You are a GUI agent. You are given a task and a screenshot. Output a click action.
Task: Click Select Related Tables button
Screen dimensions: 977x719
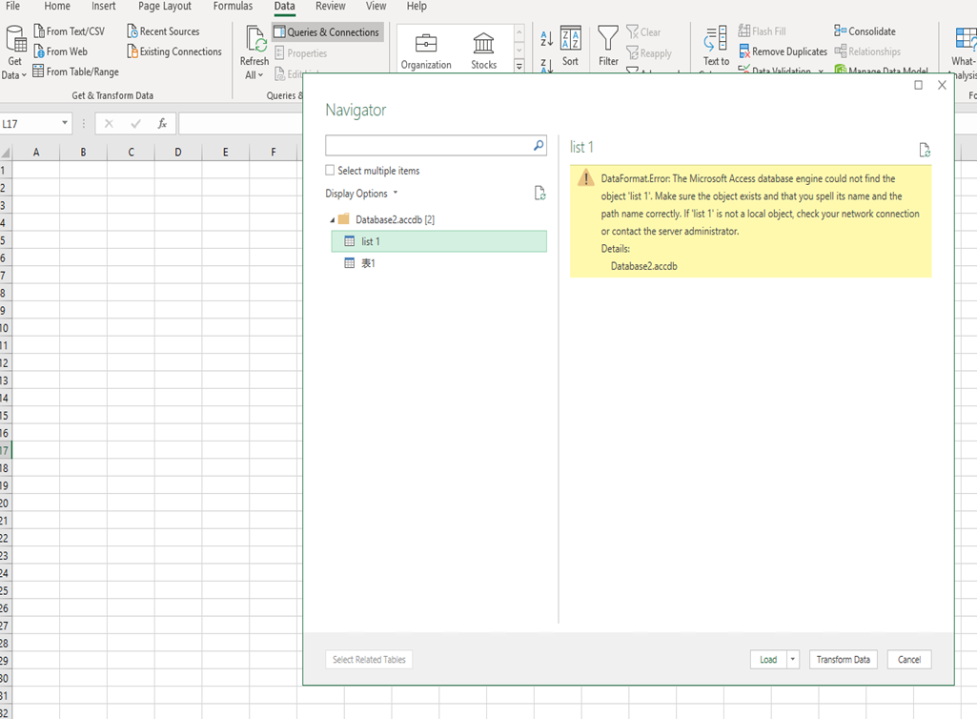369,660
